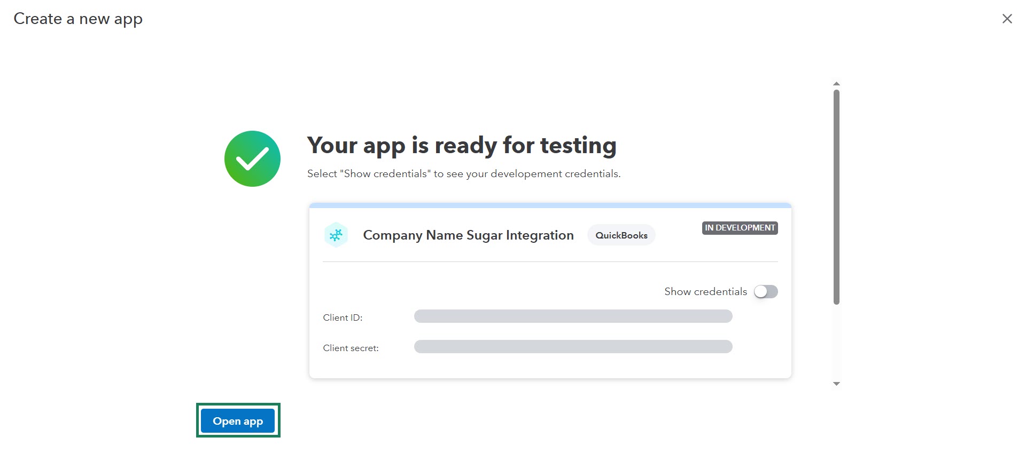Click the Show credentials label text
Image resolution: width=1026 pixels, height=469 pixels.
coord(705,291)
